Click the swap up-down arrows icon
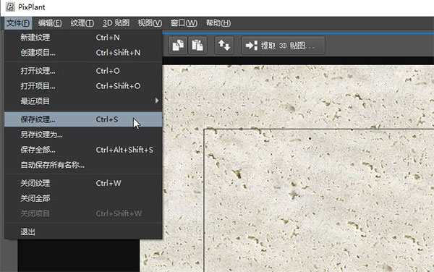 click(x=224, y=45)
